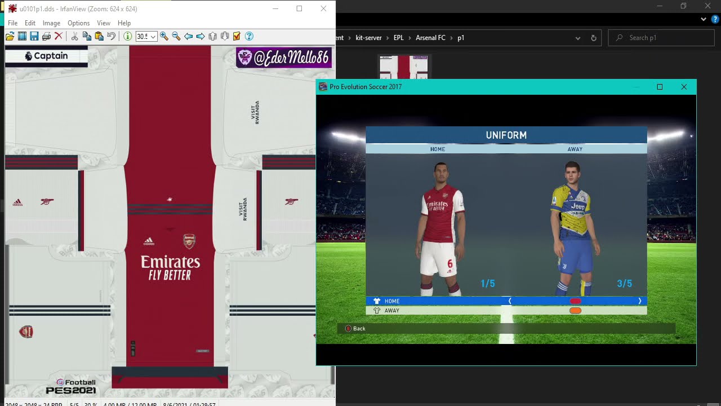Click the Cut scissors icon in IrfanView
Viewport: 721px width, 406px height.
click(74, 36)
